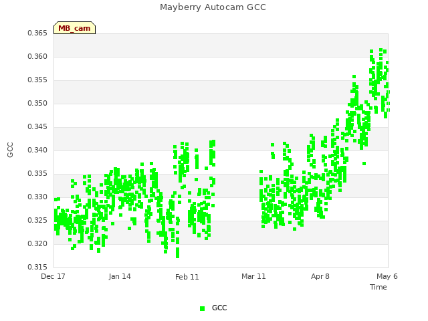Click the 0.345 y-axis value
This screenshot has height=321, width=428.
37,127
